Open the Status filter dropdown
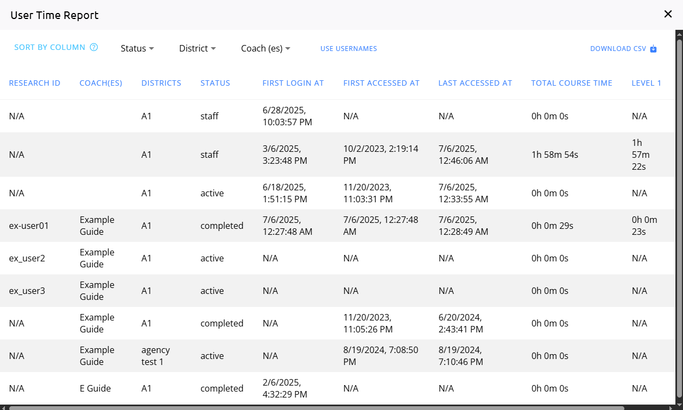This screenshot has height=410, width=683. 137,48
